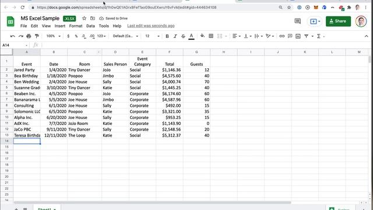The width and height of the screenshot is (373, 210).
Task: Open the Data menu
Action: [x=90, y=26]
